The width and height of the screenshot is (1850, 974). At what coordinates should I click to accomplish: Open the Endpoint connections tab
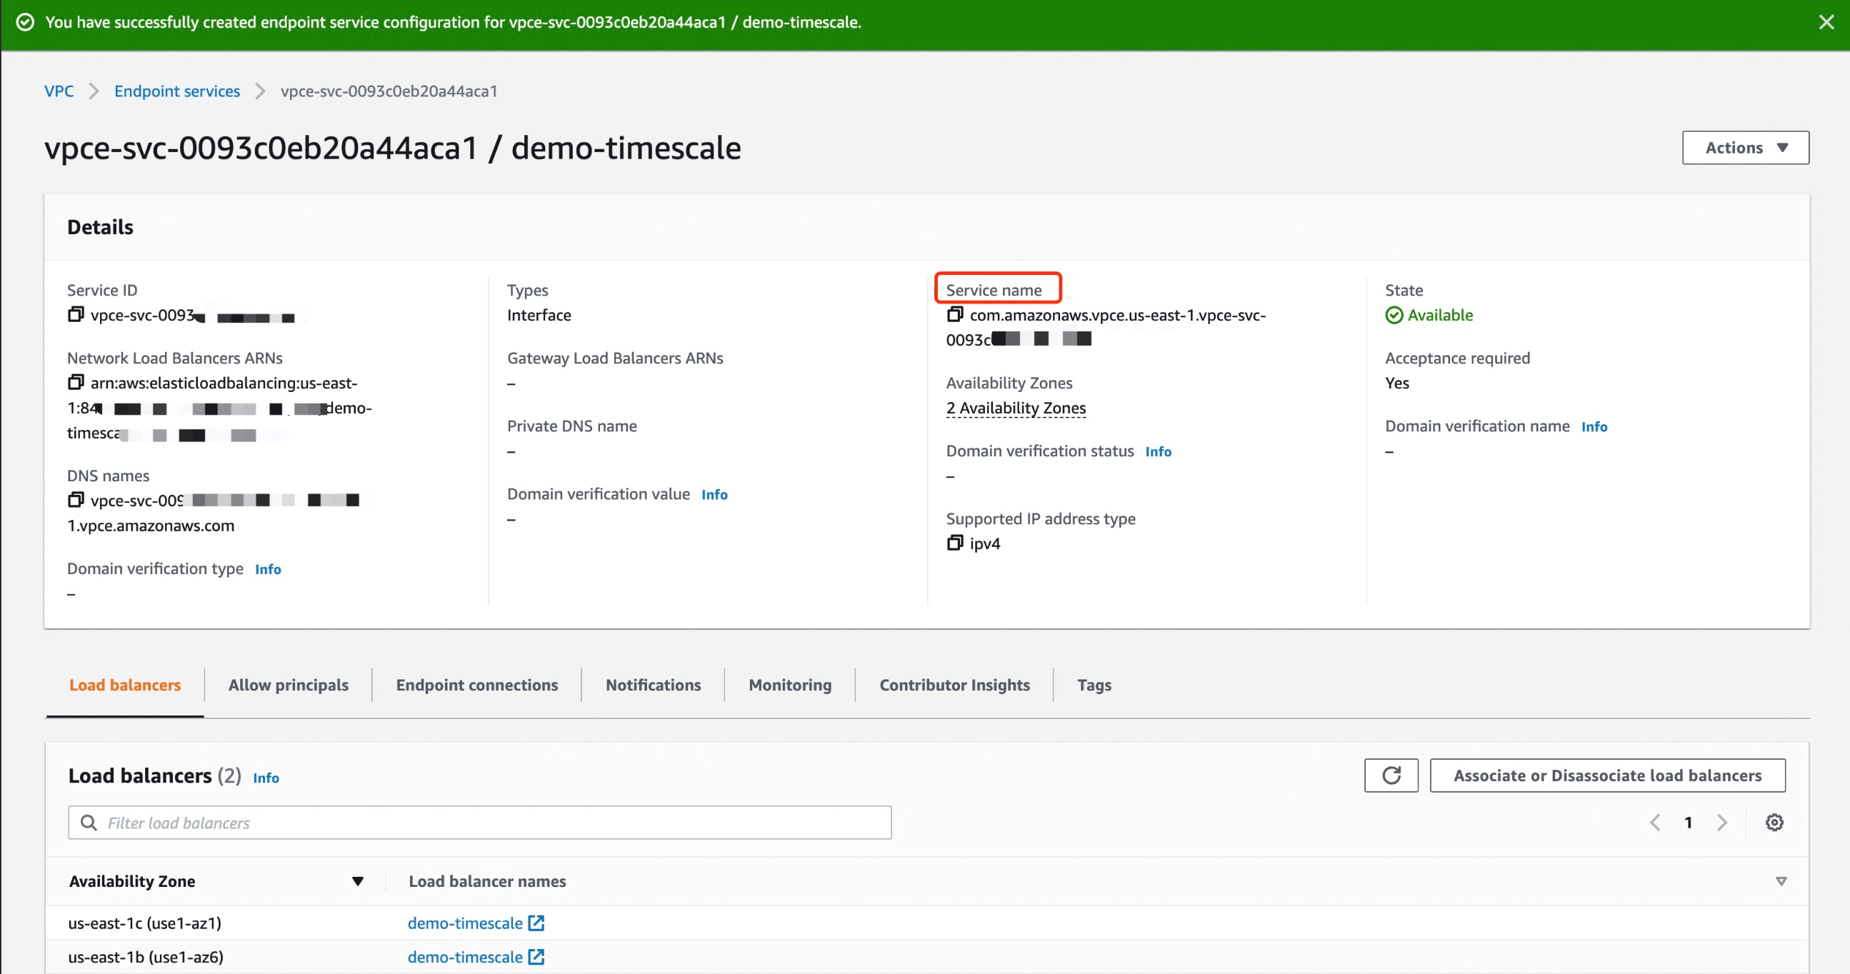click(477, 685)
